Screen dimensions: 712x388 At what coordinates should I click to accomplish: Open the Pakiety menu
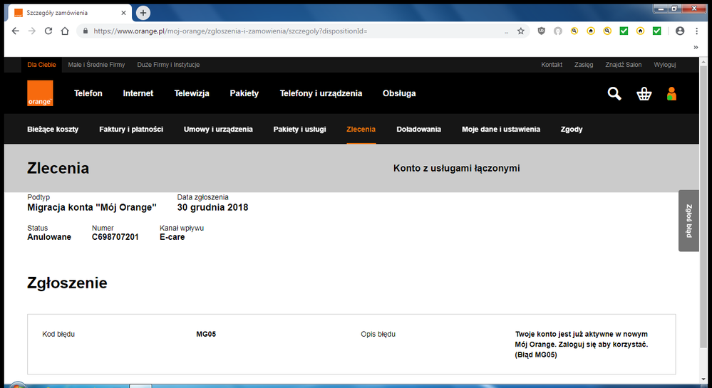tap(244, 93)
